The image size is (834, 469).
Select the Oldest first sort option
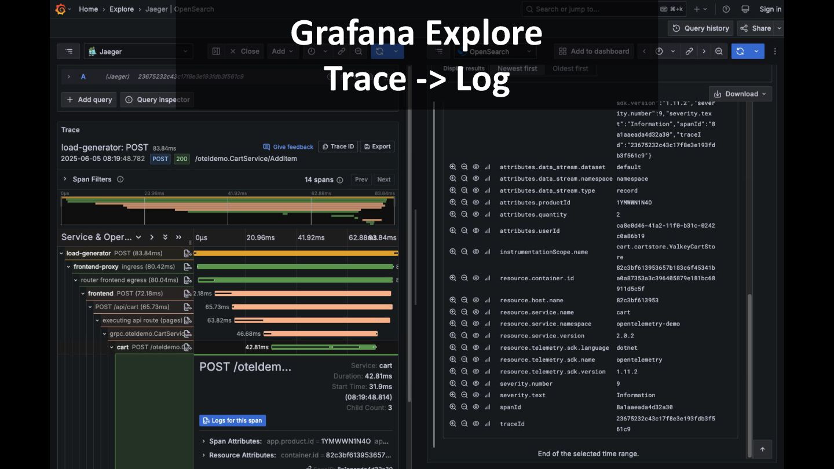pos(570,68)
